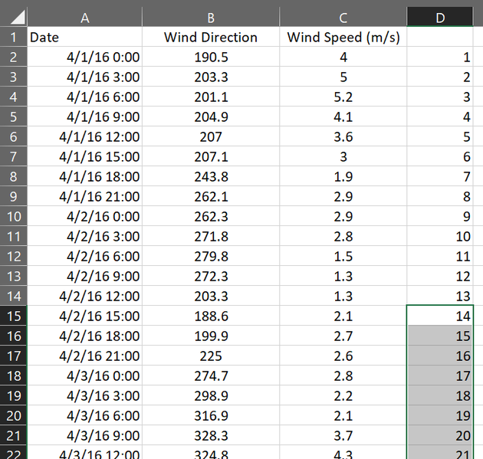The height and width of the screenshot is (459, 483).
Task: Select row 8 header
Action: tap(13, 176)
